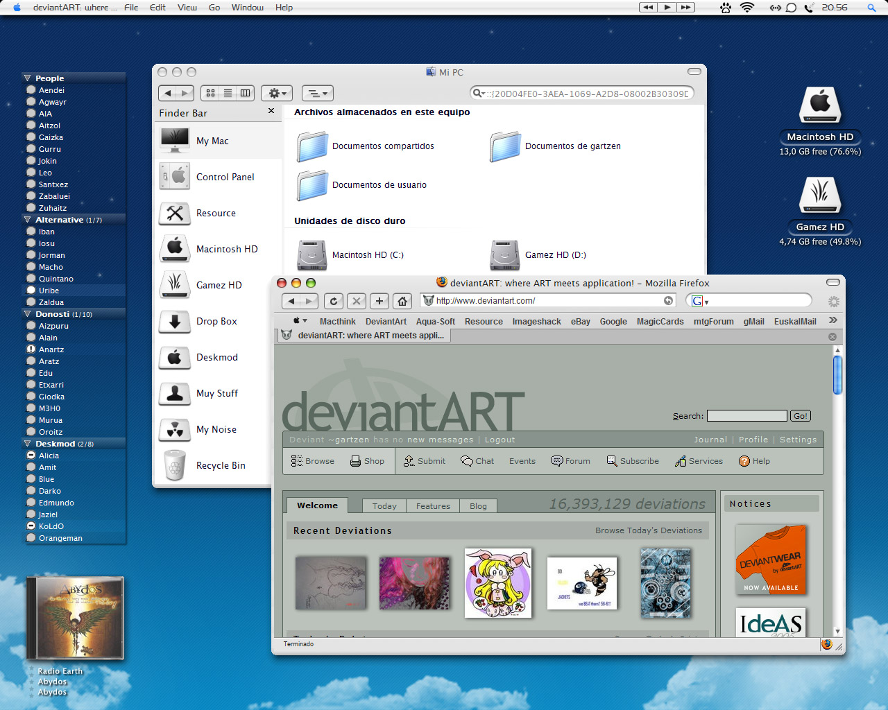The height and width of the screenshot is (710, 888).
Task: Click the deviantART search input field
Action: (x=746, y=416)
